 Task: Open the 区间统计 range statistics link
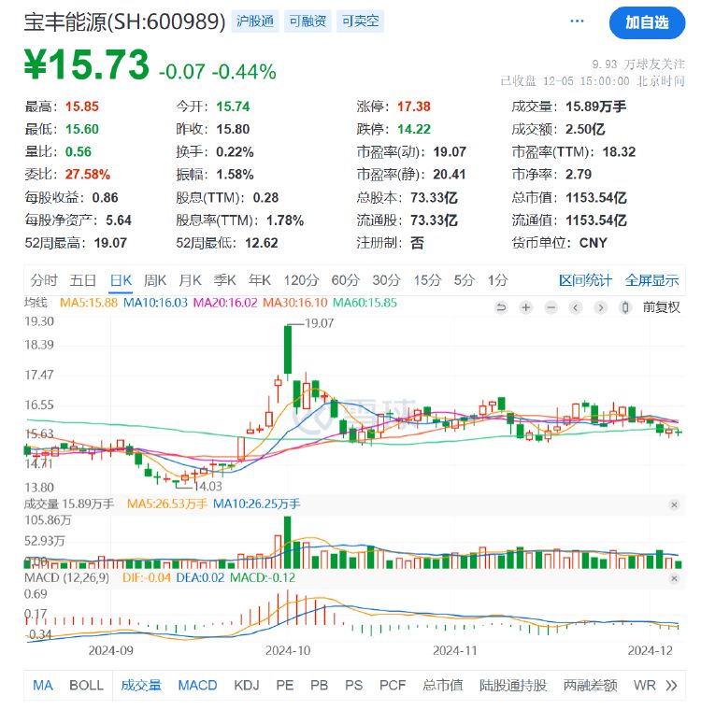(585, 279)
